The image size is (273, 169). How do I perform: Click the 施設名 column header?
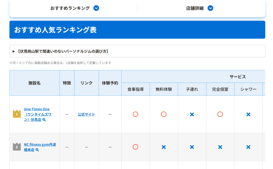(x=34, y=83)
